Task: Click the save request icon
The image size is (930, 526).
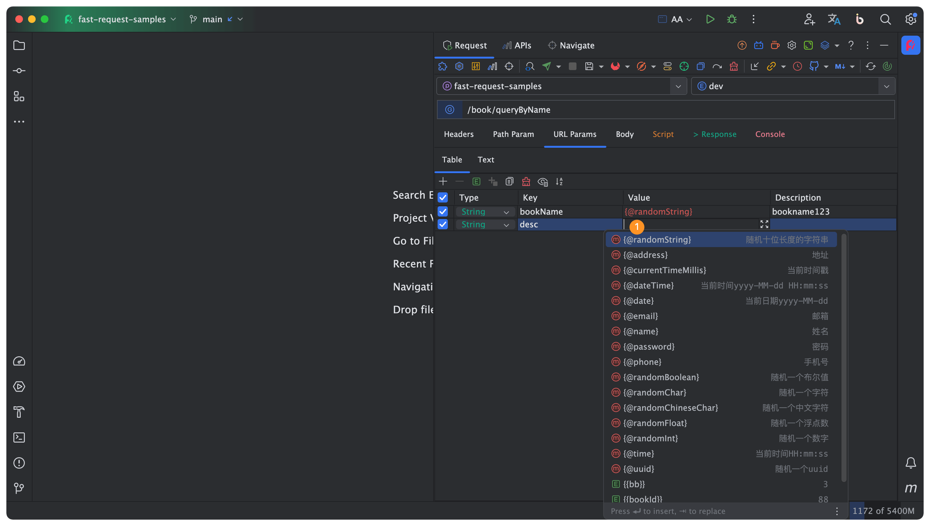Action: click(589, 66)
